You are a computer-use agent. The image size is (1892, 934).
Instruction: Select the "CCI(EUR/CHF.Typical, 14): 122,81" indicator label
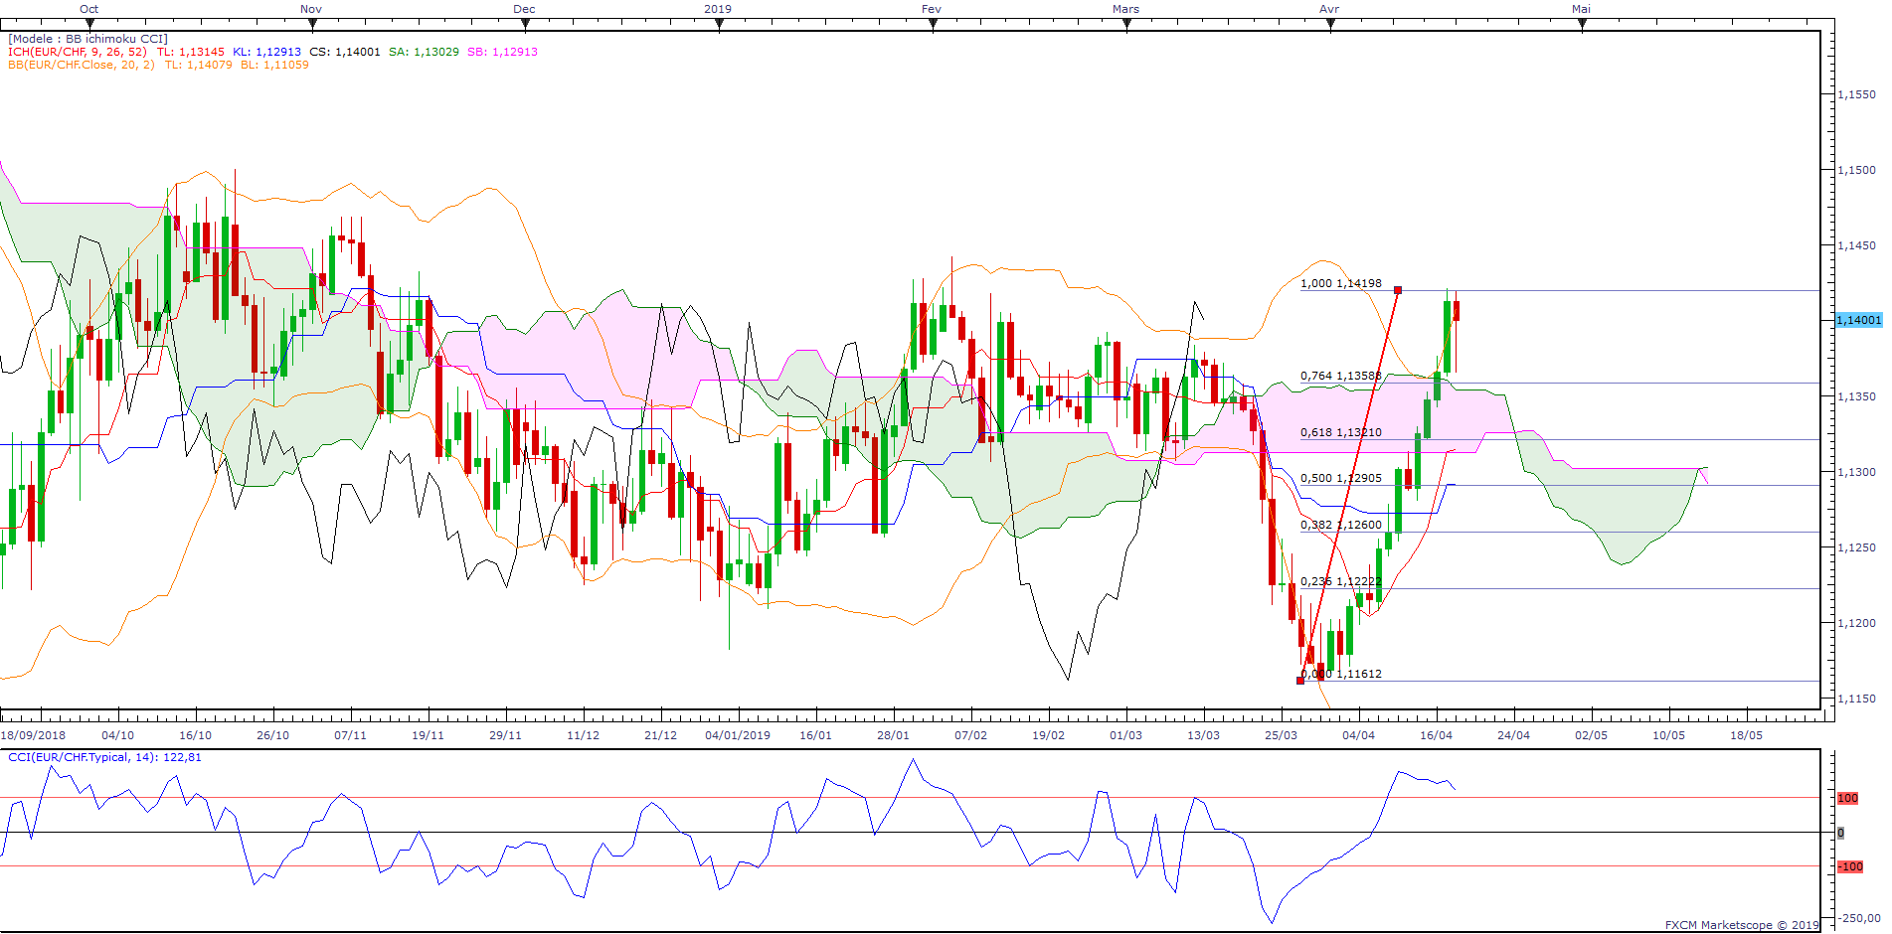pos(104,757)
